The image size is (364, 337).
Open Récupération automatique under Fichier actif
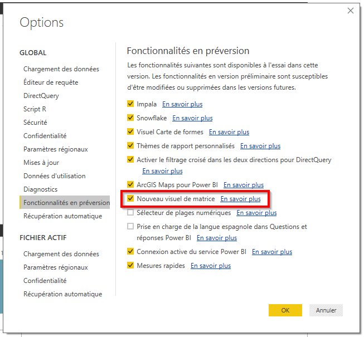coord(62,294)
